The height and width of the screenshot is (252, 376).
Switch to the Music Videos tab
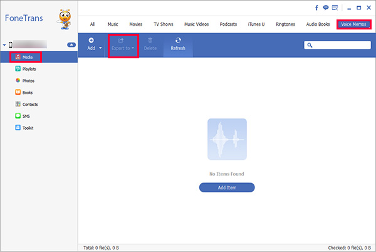(x=196, y=24)
